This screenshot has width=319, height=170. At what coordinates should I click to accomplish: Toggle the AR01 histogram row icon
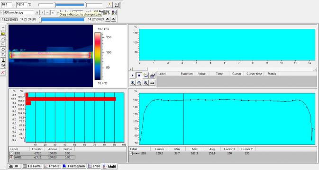[x=11, y=157]
